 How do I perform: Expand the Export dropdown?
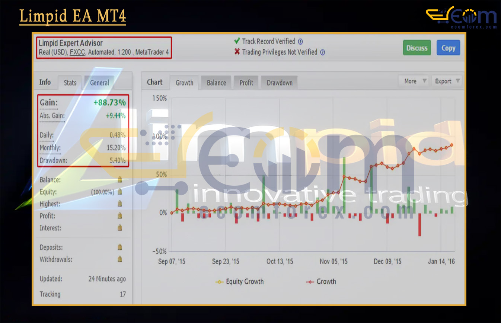coord(447,81)
